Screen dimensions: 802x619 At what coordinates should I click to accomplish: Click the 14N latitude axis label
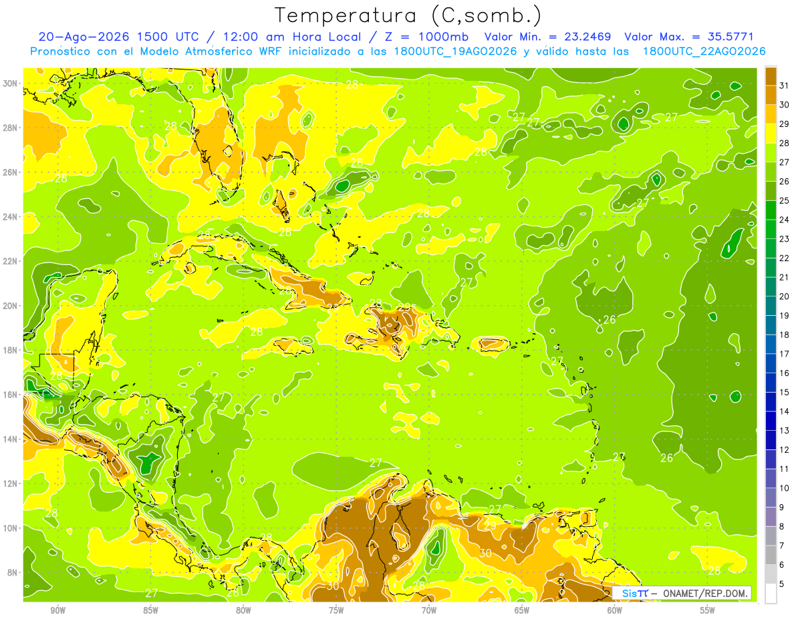pos(11,439)
